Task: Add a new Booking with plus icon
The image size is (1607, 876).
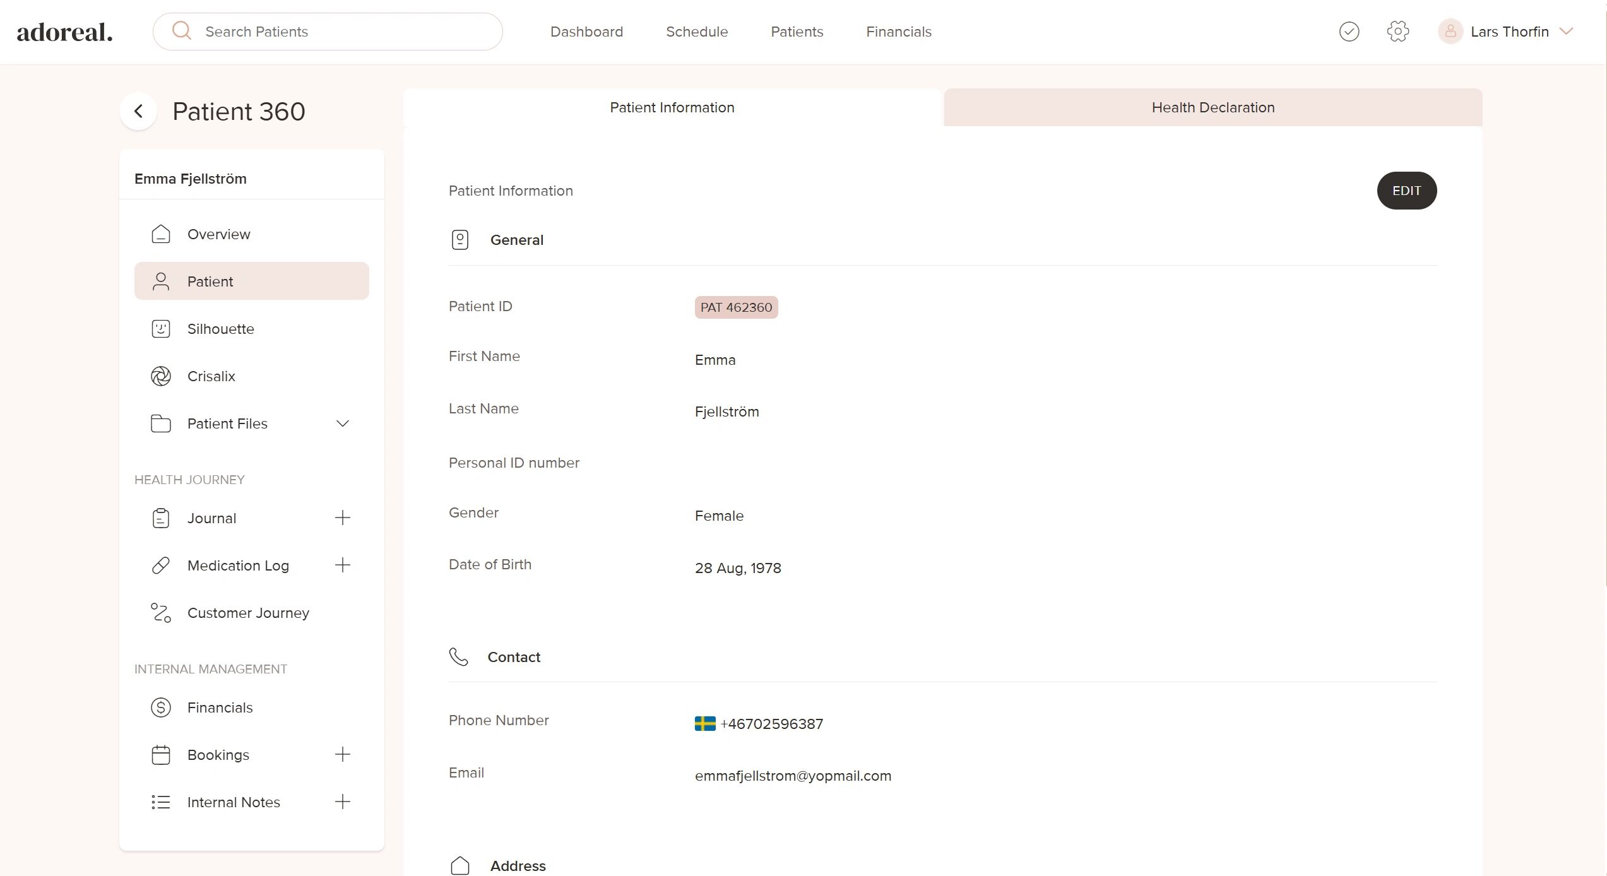Action: (342, 754)
